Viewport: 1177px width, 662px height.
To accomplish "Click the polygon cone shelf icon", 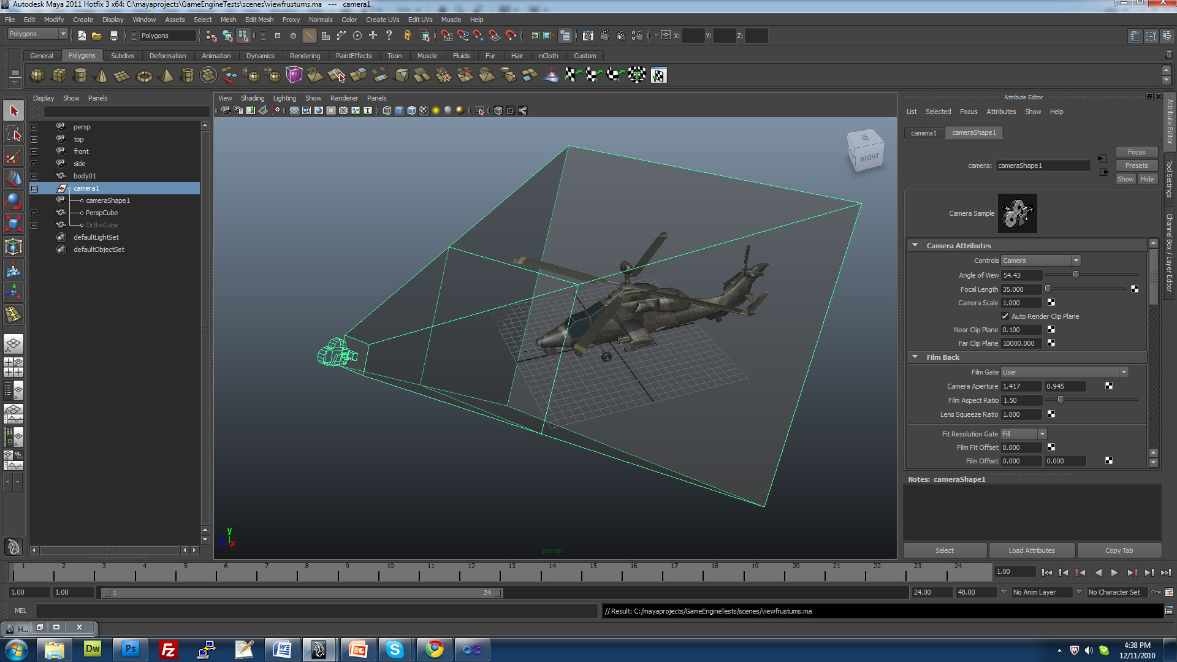I will (x=102, y=75).
